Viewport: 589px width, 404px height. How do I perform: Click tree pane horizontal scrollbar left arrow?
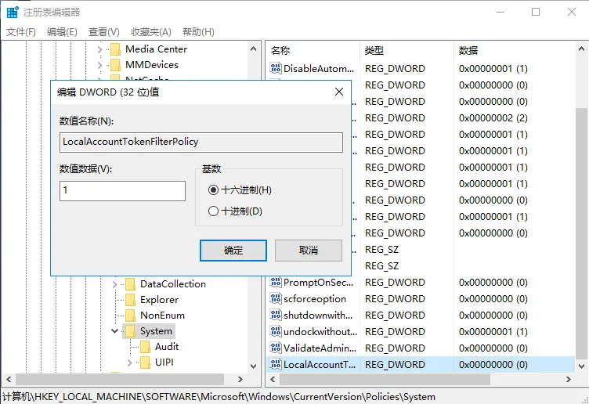pos(9,379)
